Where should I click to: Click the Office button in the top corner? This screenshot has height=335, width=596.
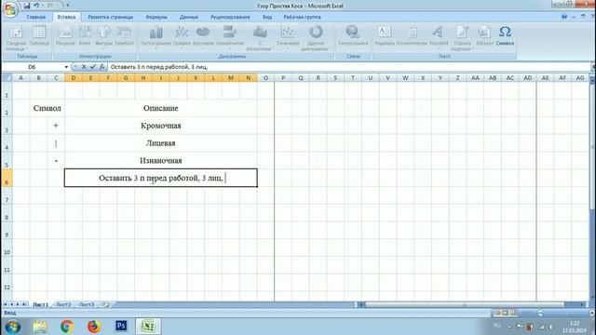pos(10,9)
